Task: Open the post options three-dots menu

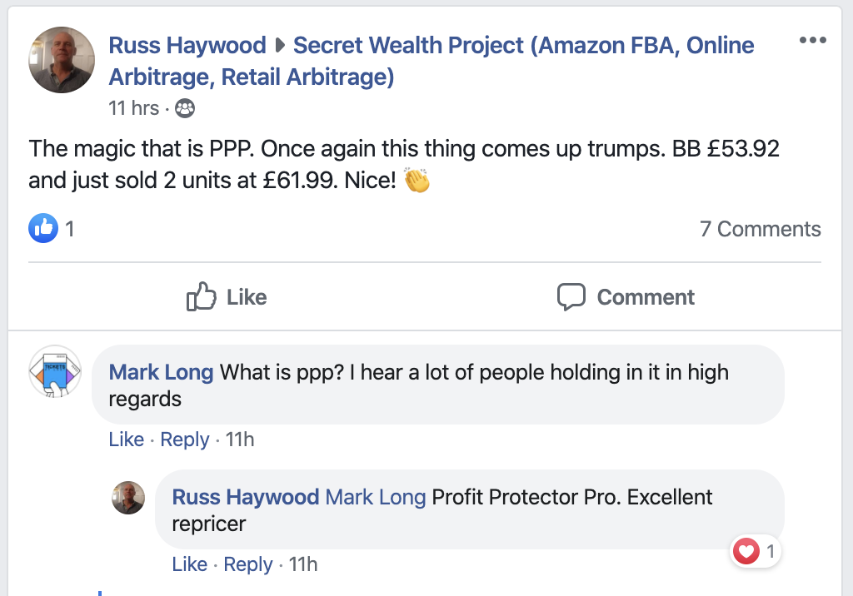Action: pos(812,41)
